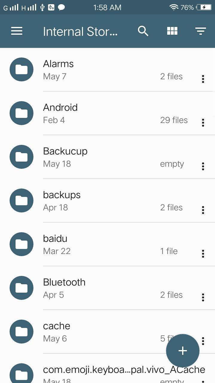Open the sort filter options
The height and width of the screenshot is (383, 215).
pyautogui.click(x=200, y=31)
